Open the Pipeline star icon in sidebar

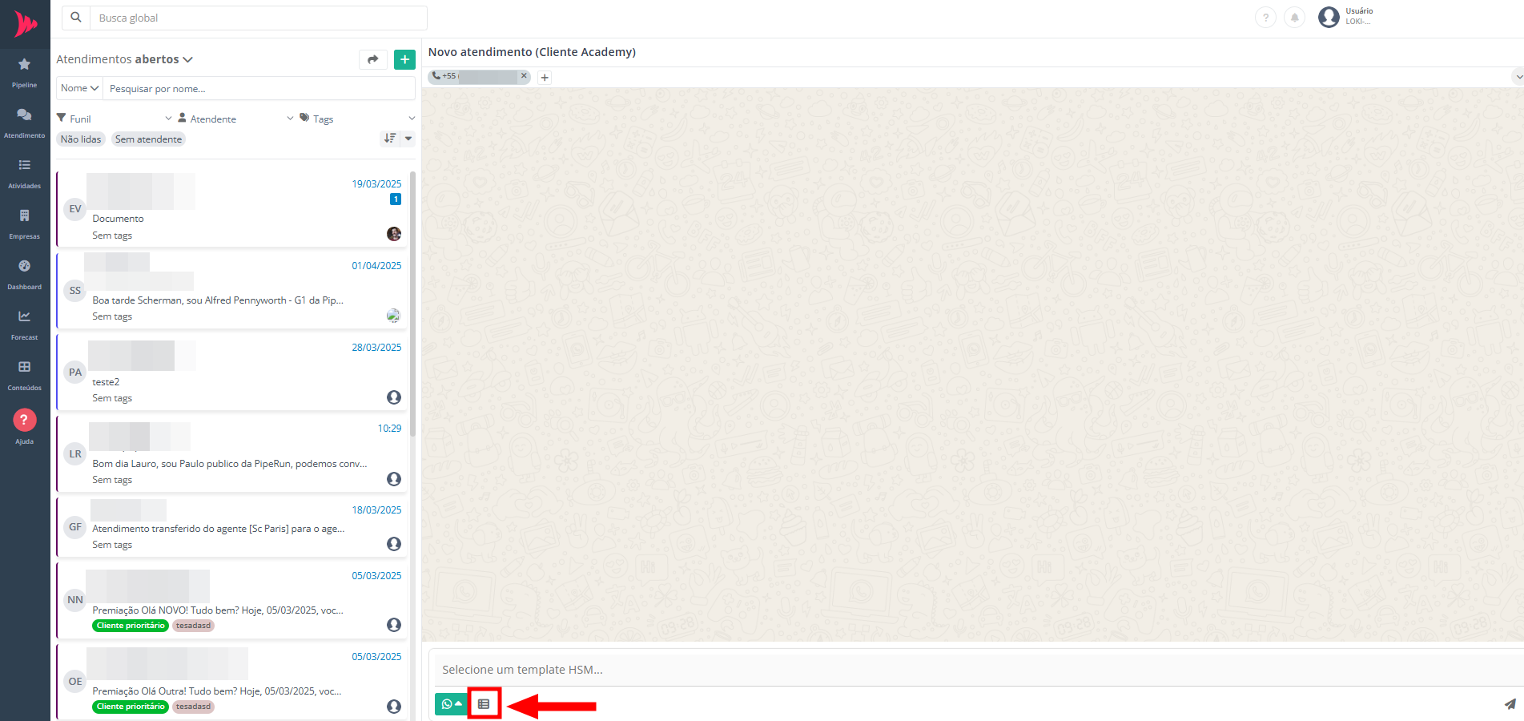coord(24,65)
